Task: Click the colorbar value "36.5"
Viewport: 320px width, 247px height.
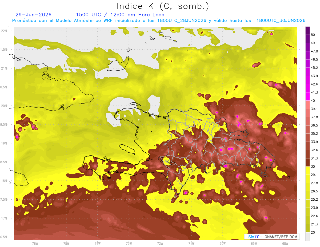Action: pos(314,125)
